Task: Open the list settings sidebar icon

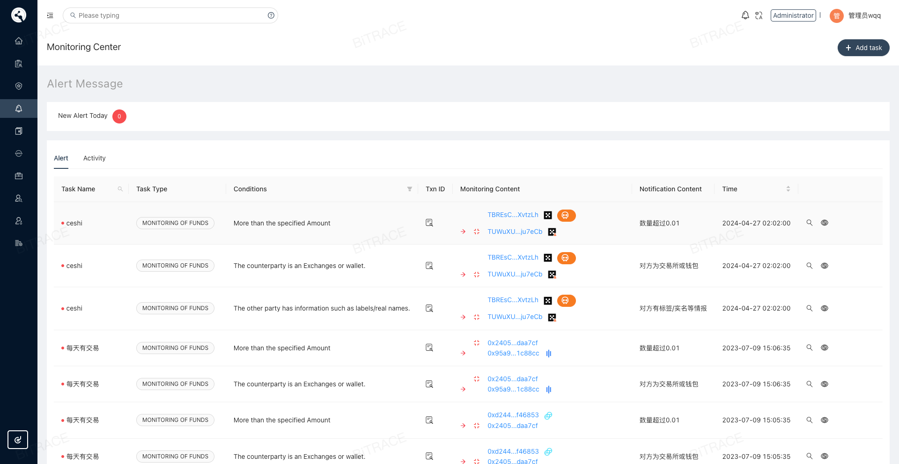Action: tap(19, 243)
